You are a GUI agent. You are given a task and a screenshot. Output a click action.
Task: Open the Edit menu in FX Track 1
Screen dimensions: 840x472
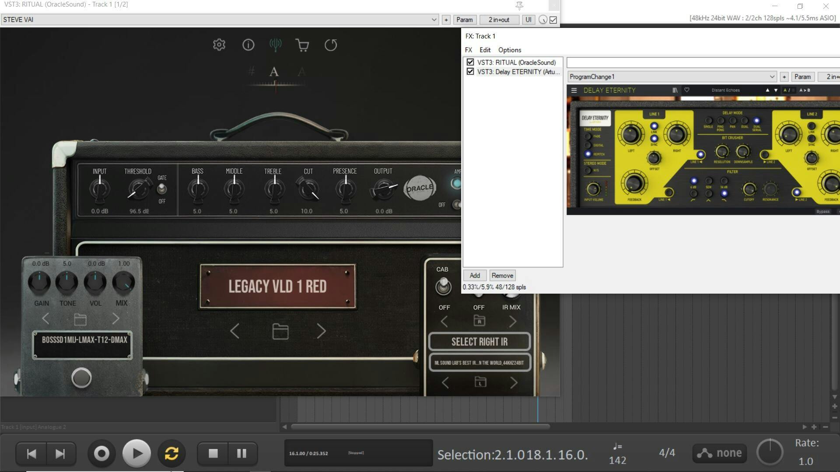pyautogui.click(x=485, y=50)
